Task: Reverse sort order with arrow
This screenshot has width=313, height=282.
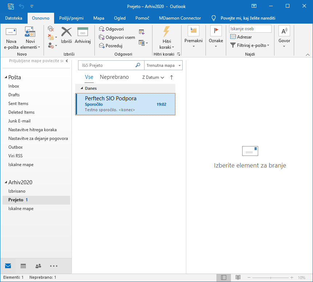Action: [171, 77]
